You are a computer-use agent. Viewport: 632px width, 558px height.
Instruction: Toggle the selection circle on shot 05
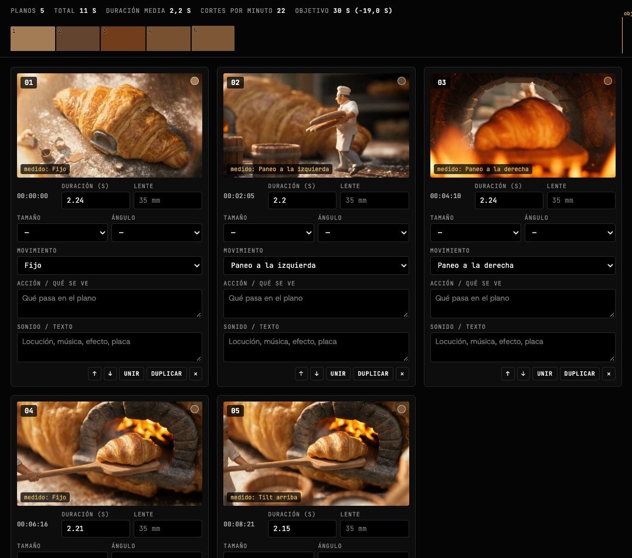tap(402, 409)
